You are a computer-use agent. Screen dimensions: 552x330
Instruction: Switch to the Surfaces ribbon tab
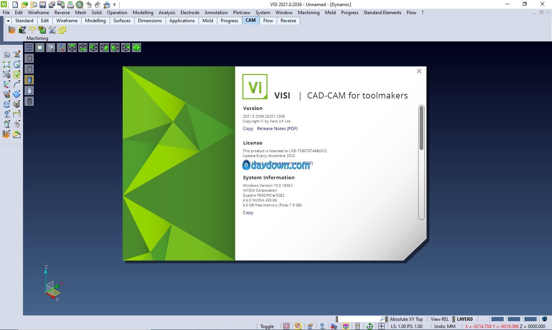[x=122, y=21]
